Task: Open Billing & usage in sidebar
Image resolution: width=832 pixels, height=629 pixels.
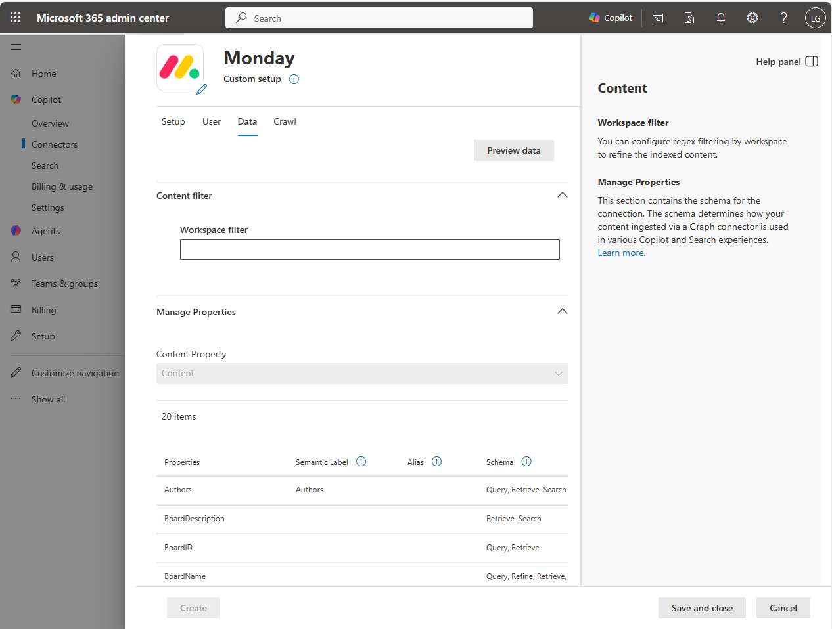Action: coord(62,186)
